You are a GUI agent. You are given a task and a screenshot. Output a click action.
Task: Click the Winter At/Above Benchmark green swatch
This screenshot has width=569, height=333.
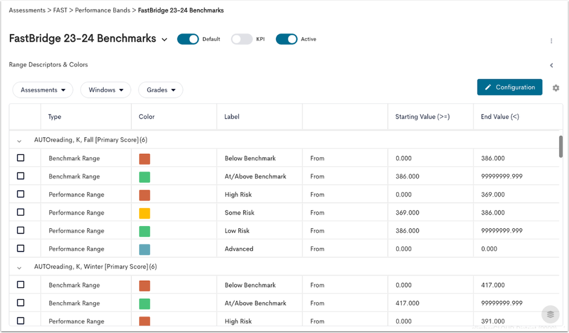[144, 304]
